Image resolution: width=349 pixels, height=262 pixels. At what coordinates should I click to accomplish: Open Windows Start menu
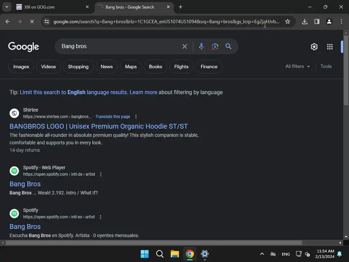click(145, 254)
